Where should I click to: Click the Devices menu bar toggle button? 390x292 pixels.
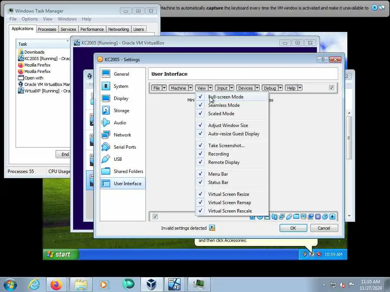point(245,88)
